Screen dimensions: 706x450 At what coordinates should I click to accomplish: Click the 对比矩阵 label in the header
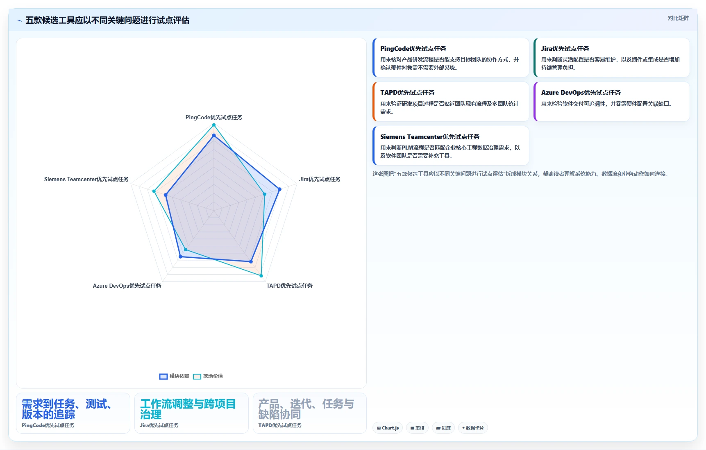point(678,18)
